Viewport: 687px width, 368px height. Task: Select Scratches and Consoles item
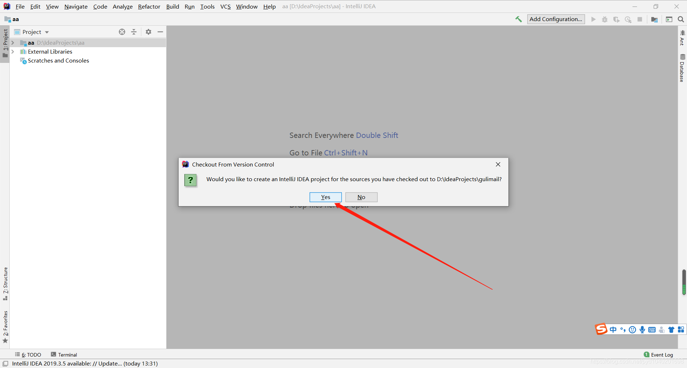58,61
